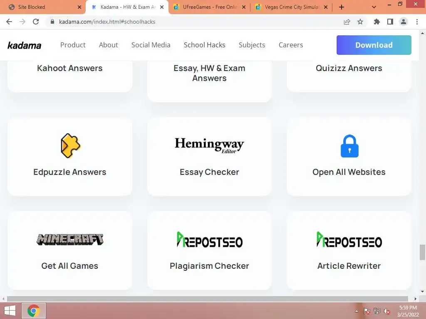The height and width of the screenshot is (319, 426).
Task: Open the About menu item
Action: 109,45
